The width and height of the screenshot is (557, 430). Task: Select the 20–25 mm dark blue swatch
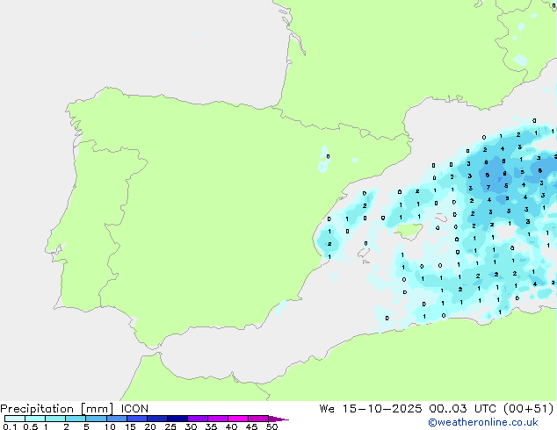(156, 419)
